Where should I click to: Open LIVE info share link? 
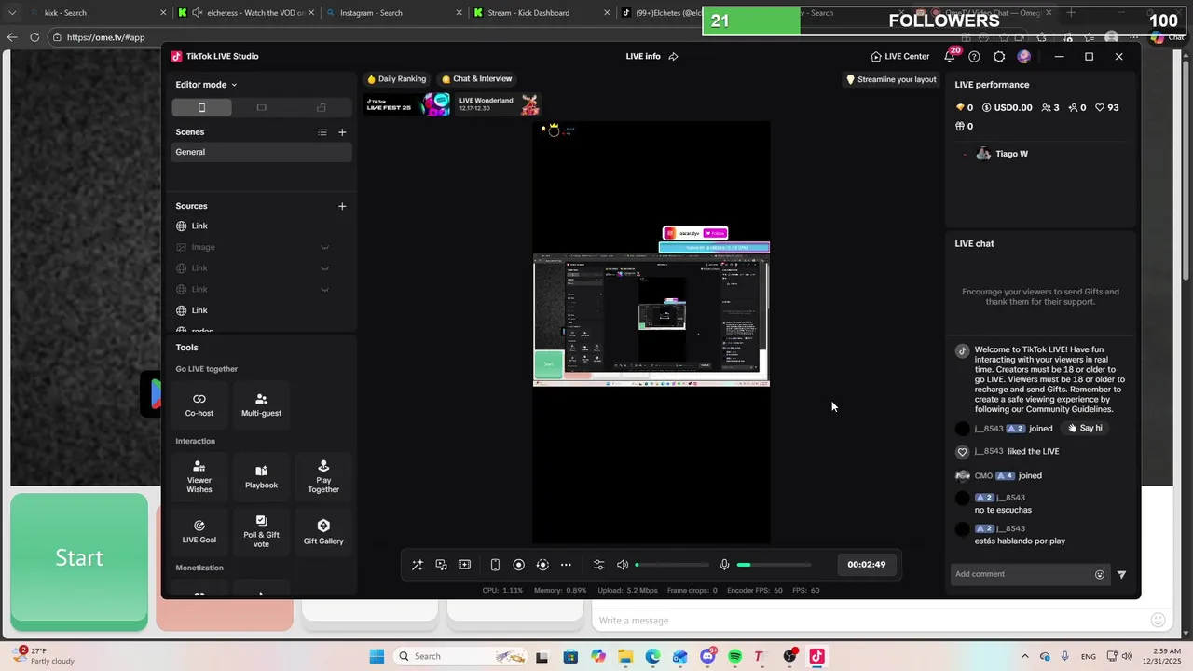click(673, 57)
